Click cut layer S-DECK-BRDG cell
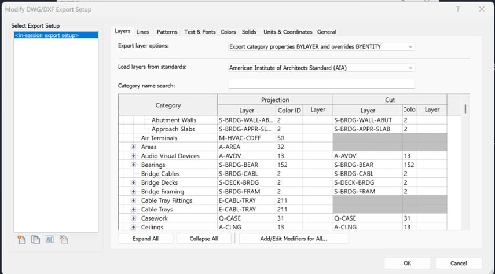Screen dimensions: 495x274 coord(368,182)
